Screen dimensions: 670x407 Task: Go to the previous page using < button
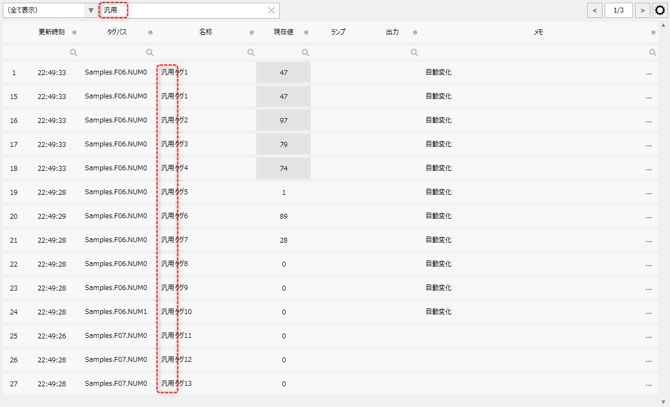click(594, 10)
